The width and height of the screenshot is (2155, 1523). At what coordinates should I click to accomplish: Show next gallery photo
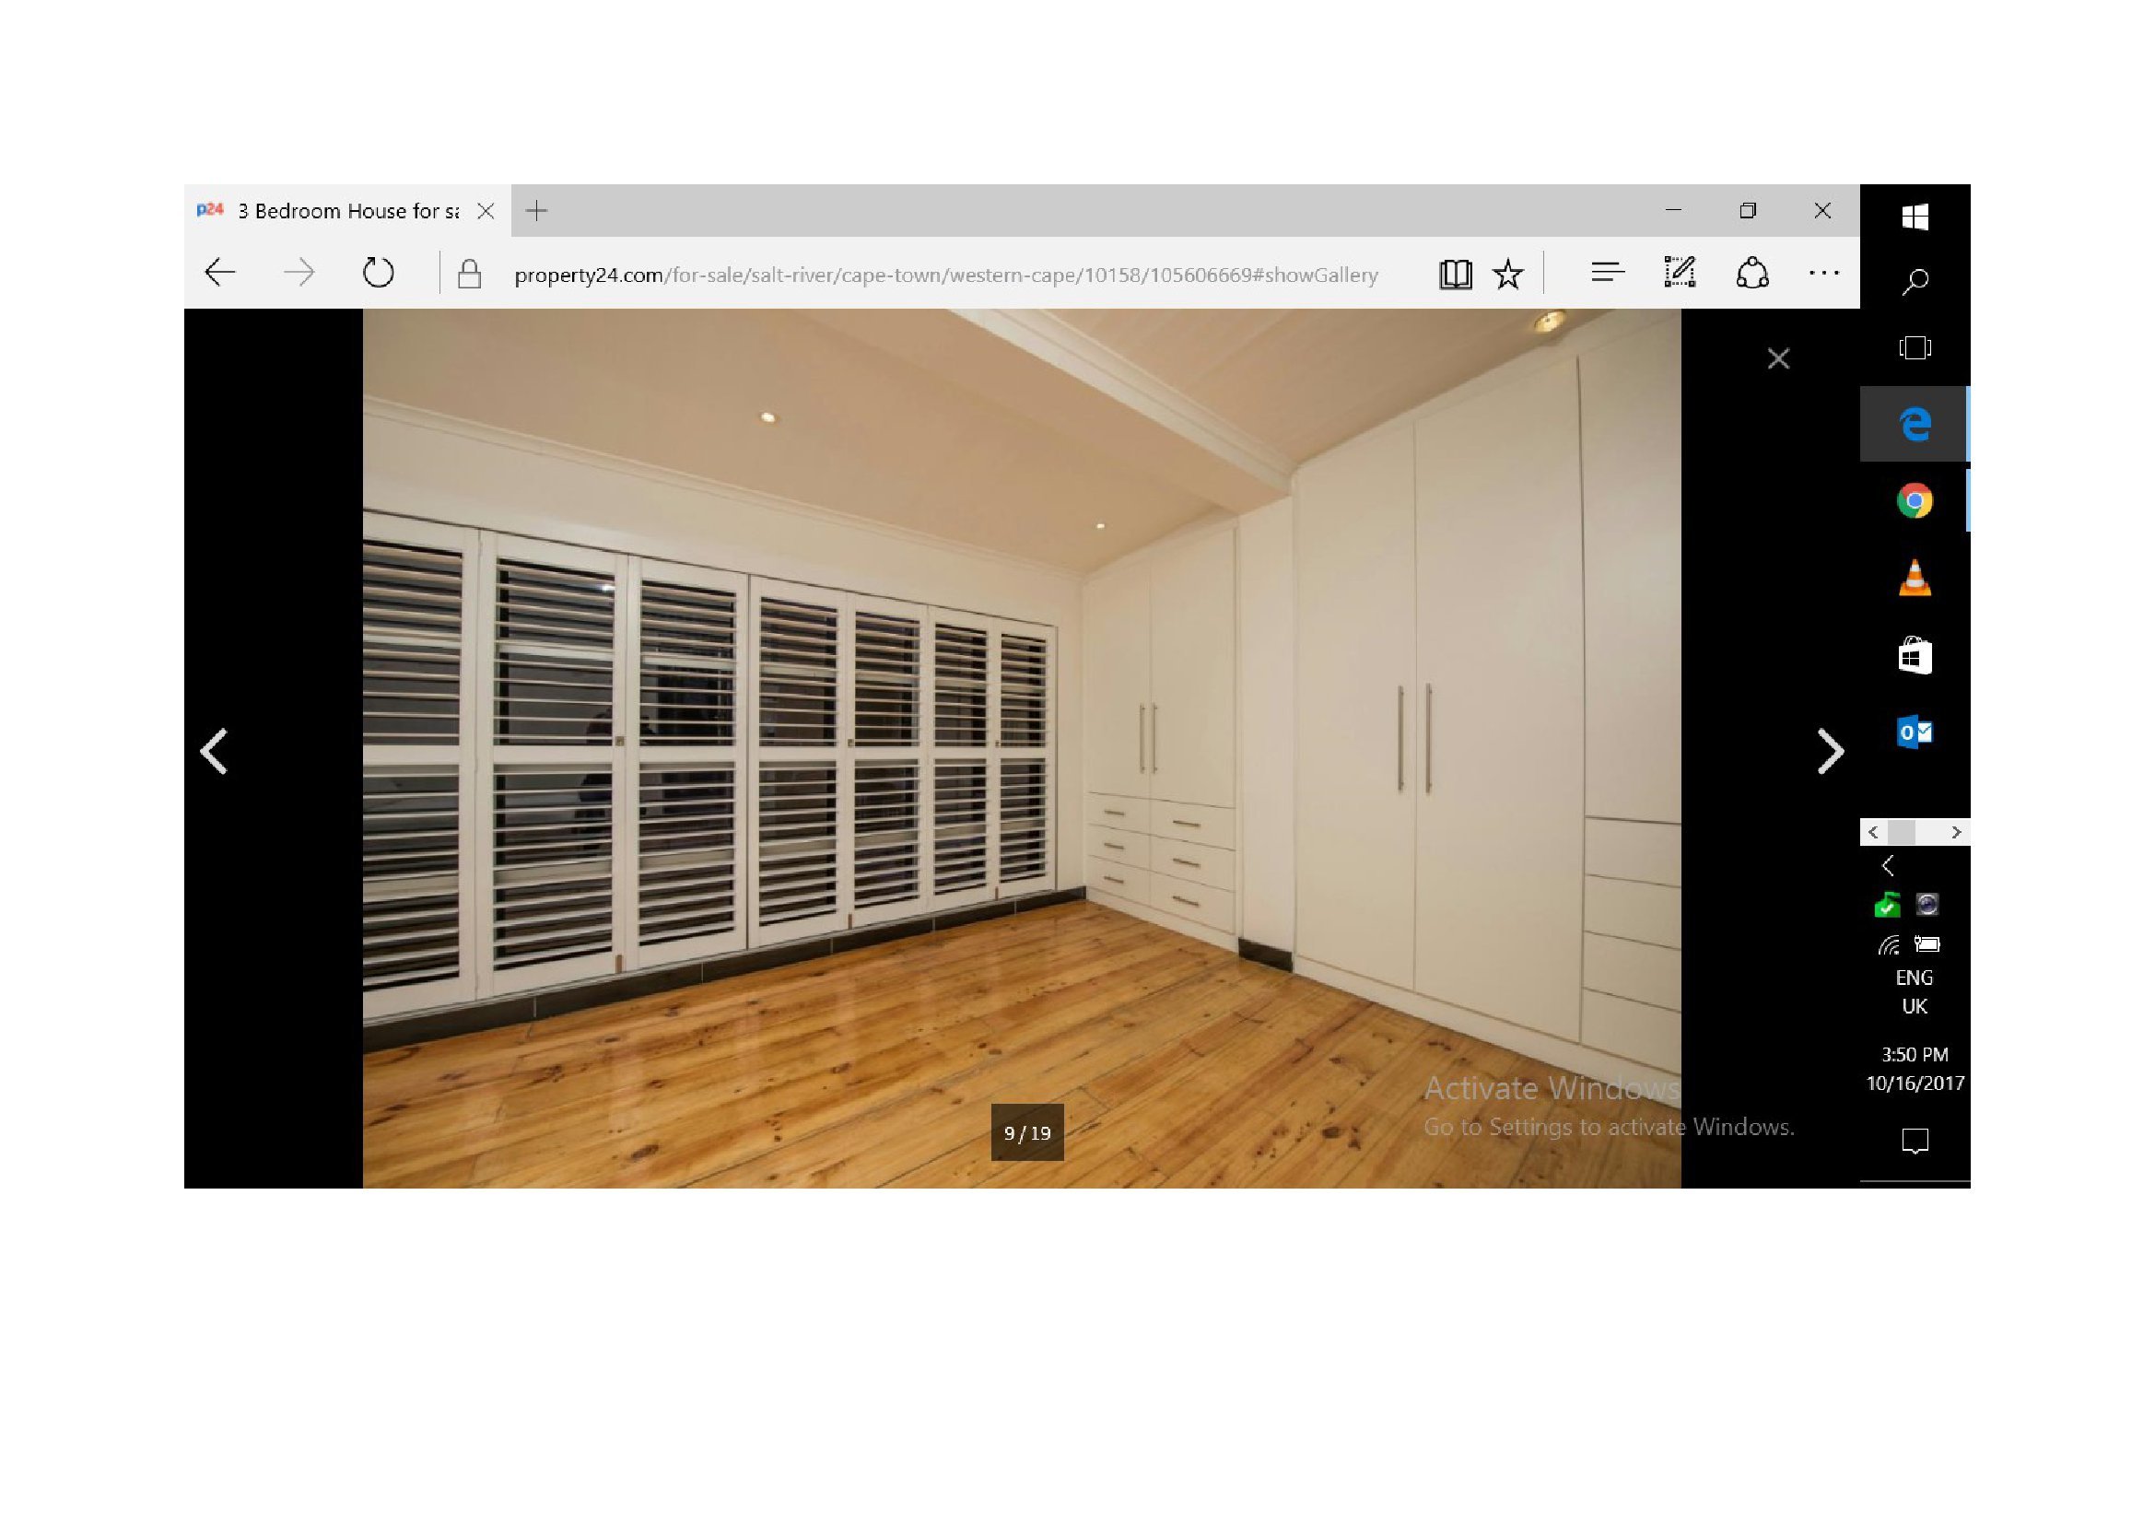1830,752
